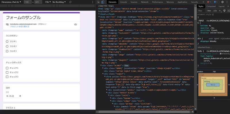Viewport: 230px width, 114px height.
Task: Toggle the device toolbar icon
Action: (103, 2)
